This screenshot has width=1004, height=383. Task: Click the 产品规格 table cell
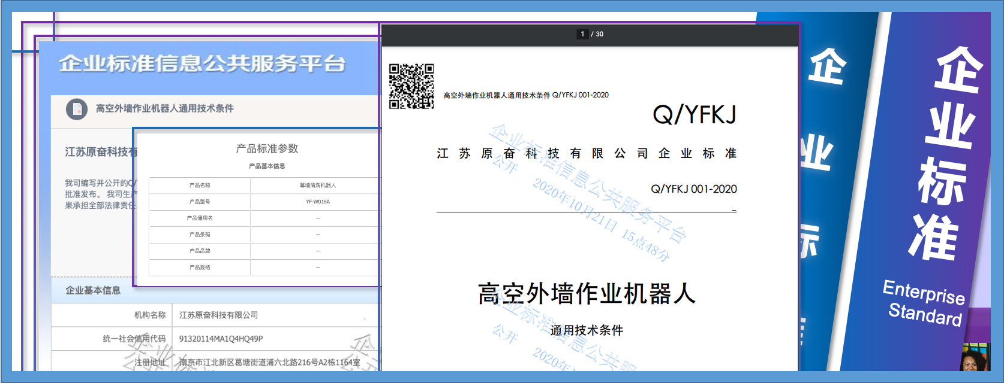click(200, 268)
